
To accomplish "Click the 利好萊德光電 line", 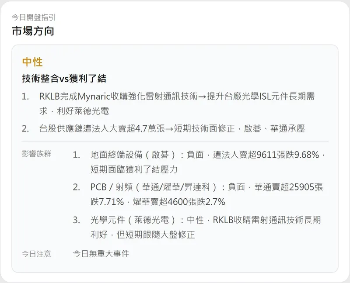I will pos(83,111).
